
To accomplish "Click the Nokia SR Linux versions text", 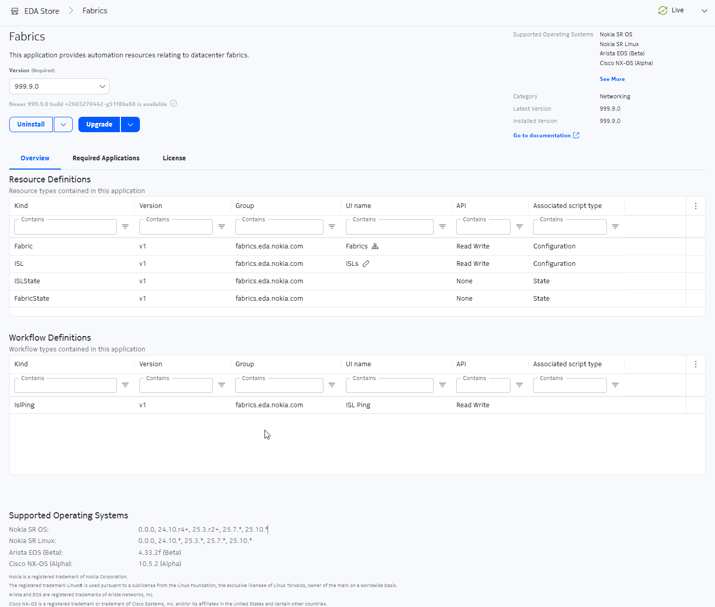I will (195, 541).
